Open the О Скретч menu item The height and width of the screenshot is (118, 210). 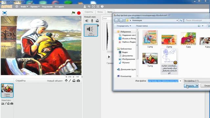59,7
